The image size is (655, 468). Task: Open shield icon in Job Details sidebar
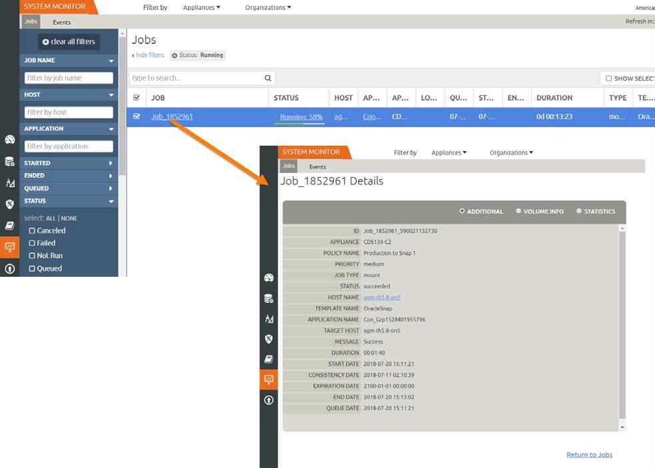point(269,339)
